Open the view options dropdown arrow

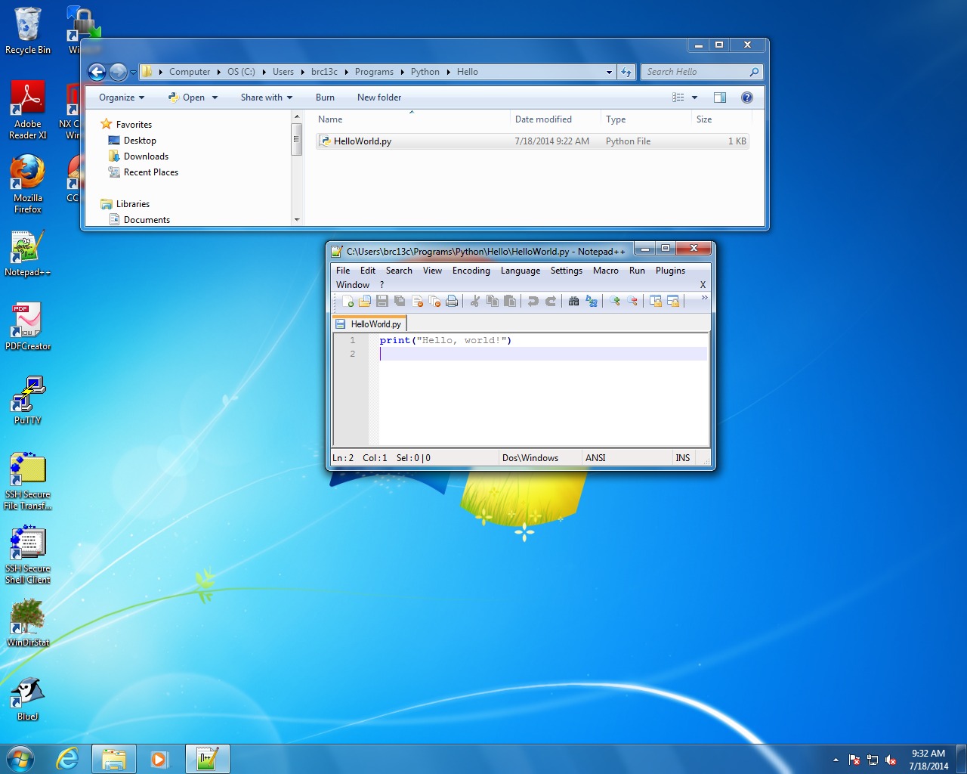(694, 98)
